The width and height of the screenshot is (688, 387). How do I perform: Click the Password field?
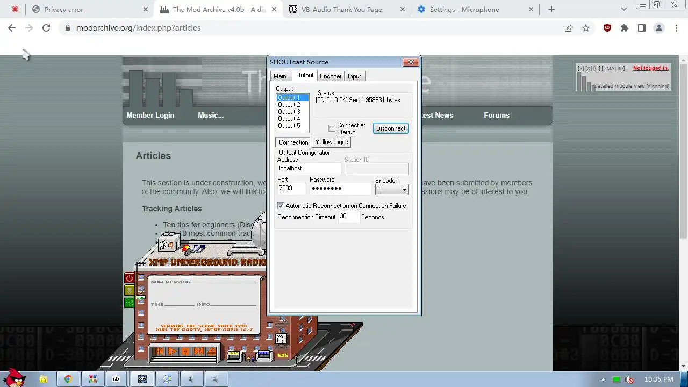pos(341,189)
